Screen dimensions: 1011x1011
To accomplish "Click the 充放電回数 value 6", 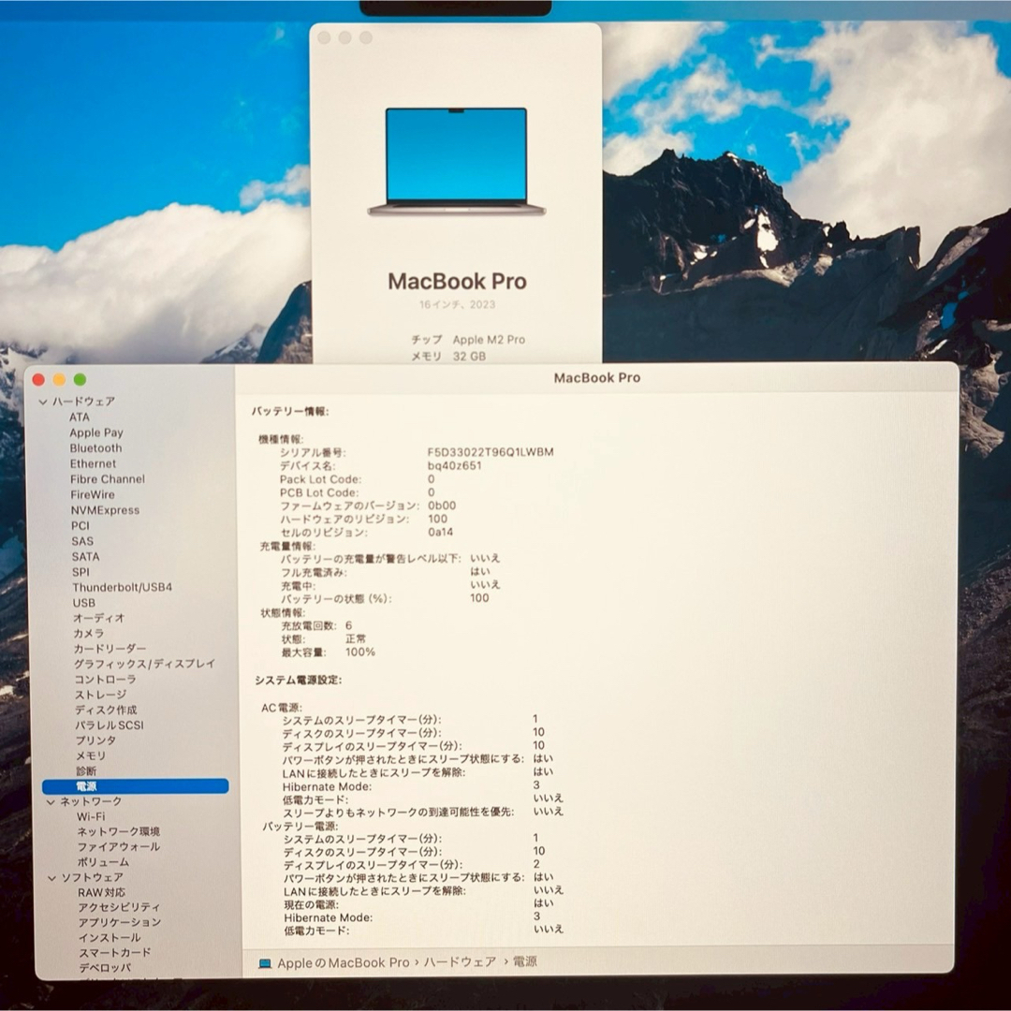I will [x=349, y=625].
